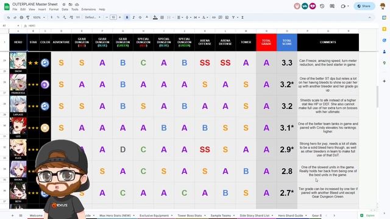The image size is (390, 219).
Task: Open the Extensions menu
Action: pyautogui.click(x=88, y=9)
